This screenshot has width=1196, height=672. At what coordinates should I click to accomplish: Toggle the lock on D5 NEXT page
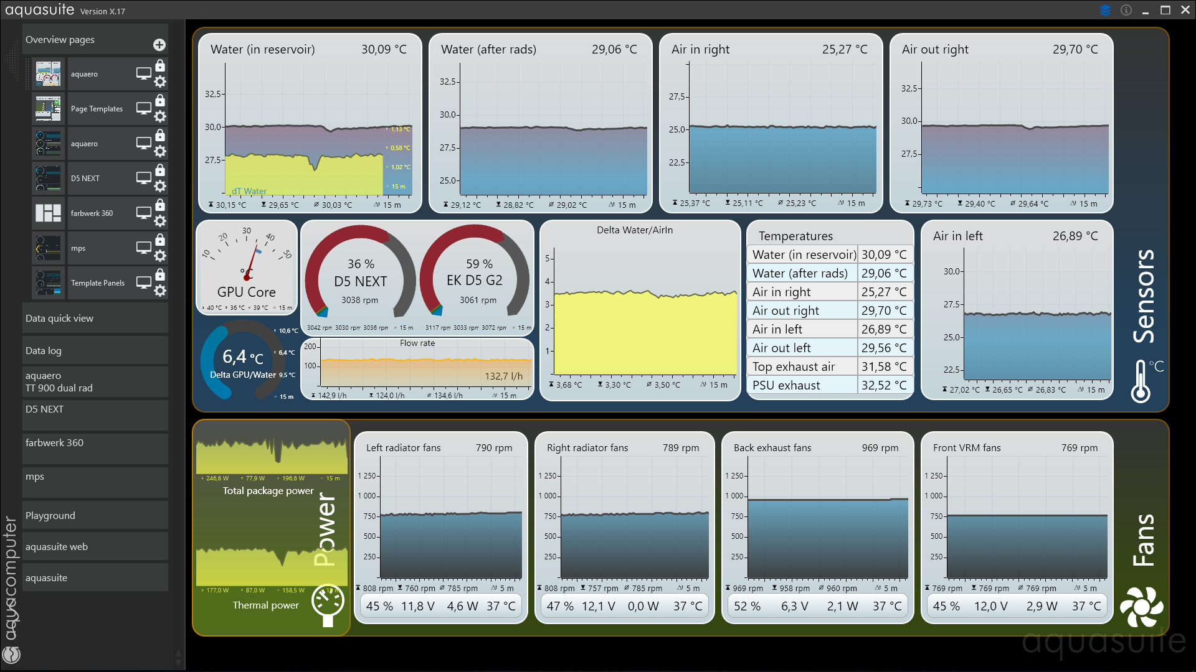160,170
